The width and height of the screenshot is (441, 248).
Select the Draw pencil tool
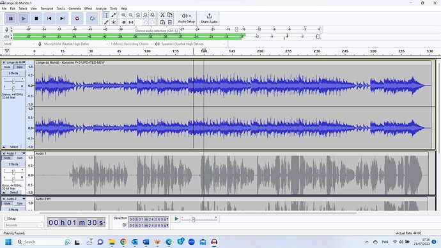point(106,22)
